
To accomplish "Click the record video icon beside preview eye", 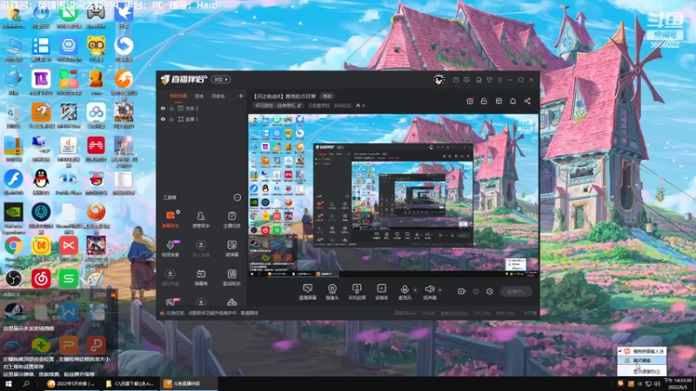I will point(461,291).
